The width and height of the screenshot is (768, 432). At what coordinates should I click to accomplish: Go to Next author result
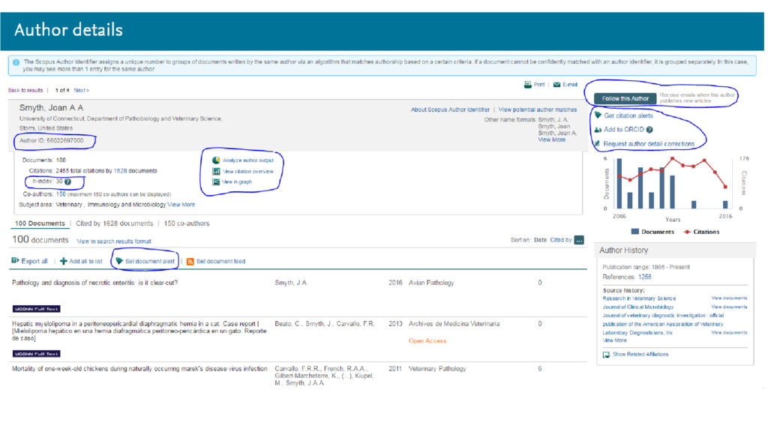click(81, 90)
